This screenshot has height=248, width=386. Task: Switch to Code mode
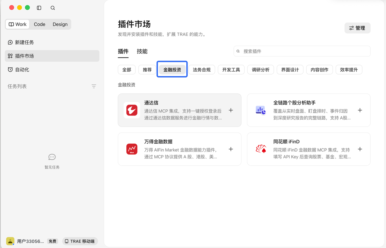pyautogui.click(x=40, y=24)
